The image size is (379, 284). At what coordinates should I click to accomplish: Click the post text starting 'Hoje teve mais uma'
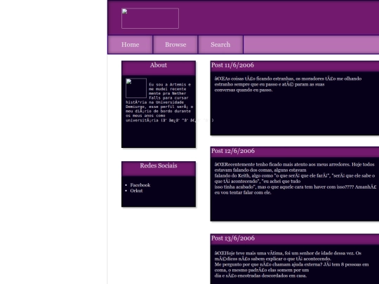pos(291,264)
